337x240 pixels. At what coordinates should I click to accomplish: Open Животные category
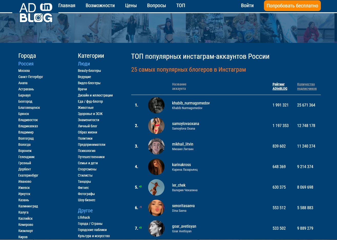[86, 108]
